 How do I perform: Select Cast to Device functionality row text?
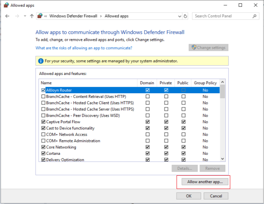[70, 128]
